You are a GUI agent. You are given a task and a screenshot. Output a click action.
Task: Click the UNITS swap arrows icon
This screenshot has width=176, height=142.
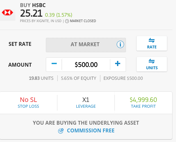(152, 61)
